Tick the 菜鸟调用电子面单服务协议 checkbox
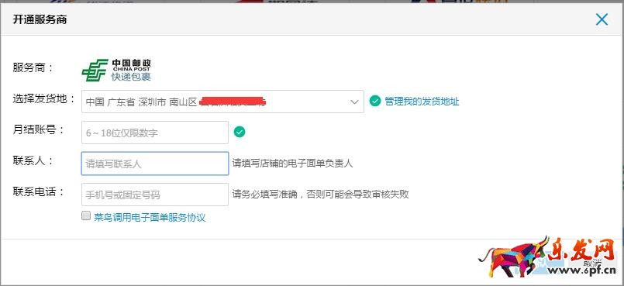This screenshot has width=624, height=286. 86,216
